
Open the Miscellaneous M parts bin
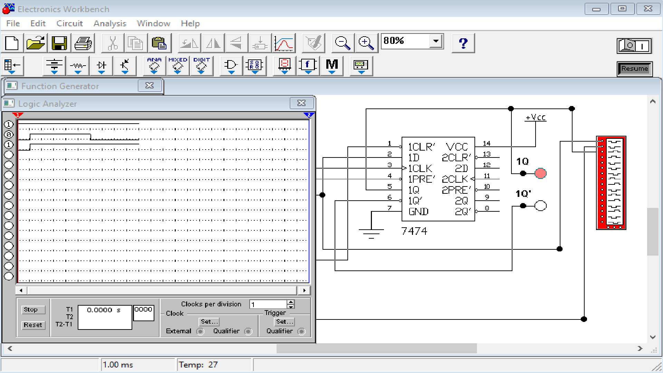pos(332,66)
